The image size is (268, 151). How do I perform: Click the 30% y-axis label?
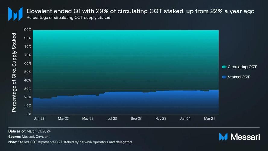point(27,89)
